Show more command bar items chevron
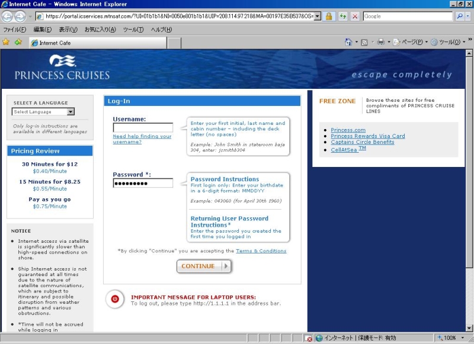The width and height of the screenshot is (474, 344). 470,39
